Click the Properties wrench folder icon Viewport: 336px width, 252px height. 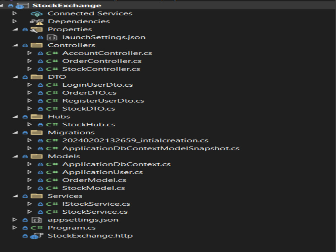(36, 30)
